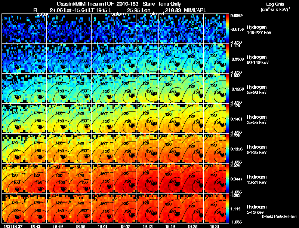Open the 5-13 keV panel at 18:43
The height and width of the screenshot is (228, 299).
click(x=36, y=208)
